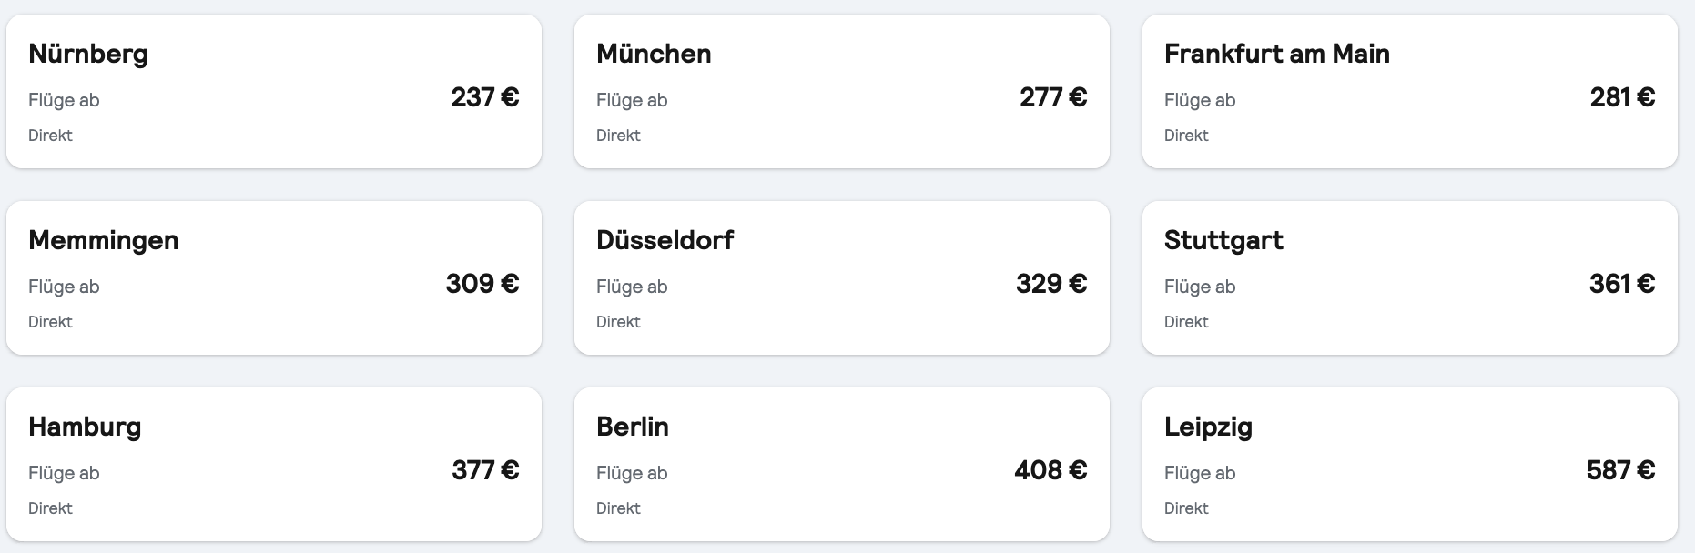This screenshot has height=553, width=1695.
Task: Click the 361 € Stuttgart price
Action: point(1622,284)
